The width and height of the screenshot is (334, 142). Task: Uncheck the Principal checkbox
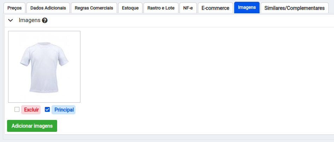[47, 109]
